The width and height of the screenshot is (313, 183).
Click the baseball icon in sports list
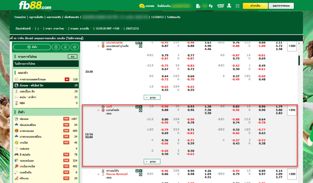pyautogui.click(x=17, y=149)
